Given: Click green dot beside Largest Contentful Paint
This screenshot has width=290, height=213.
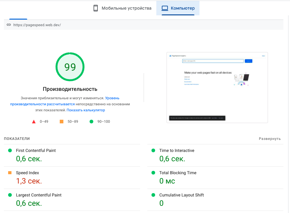Looking at the screenshot, I should [x=10, y=195].
